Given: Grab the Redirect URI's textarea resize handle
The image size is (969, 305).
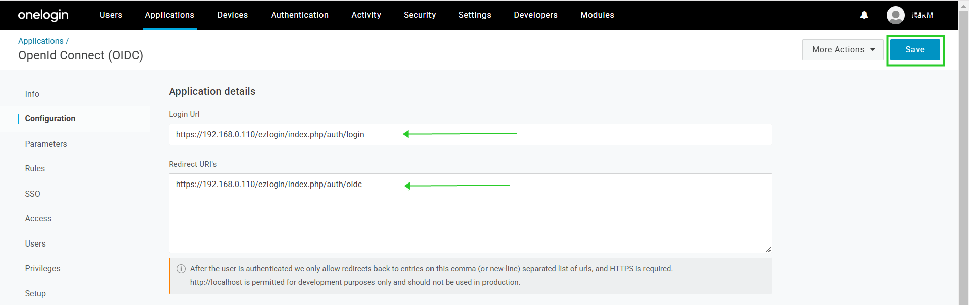Looking at the screenshot, I should tap(768, 249).
